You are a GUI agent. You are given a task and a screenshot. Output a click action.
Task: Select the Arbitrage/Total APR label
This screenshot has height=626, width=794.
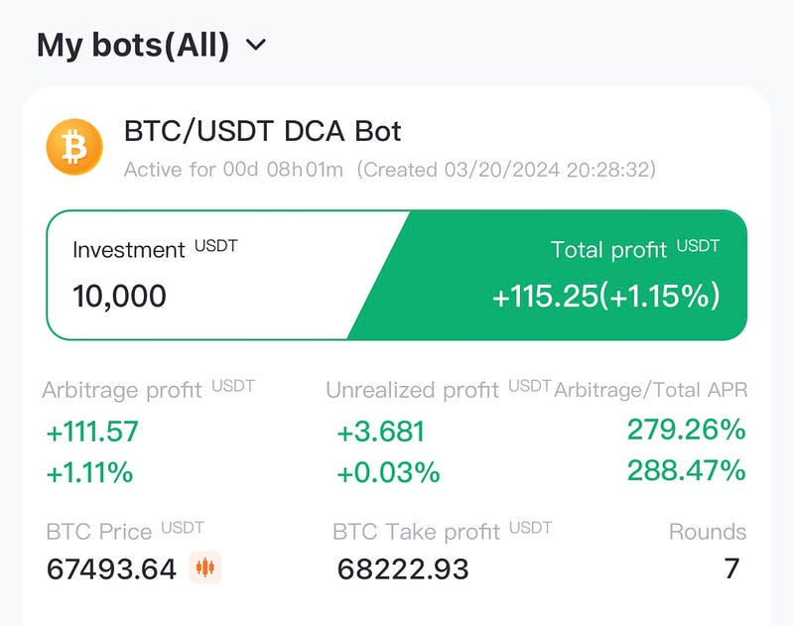click(651, 390)
